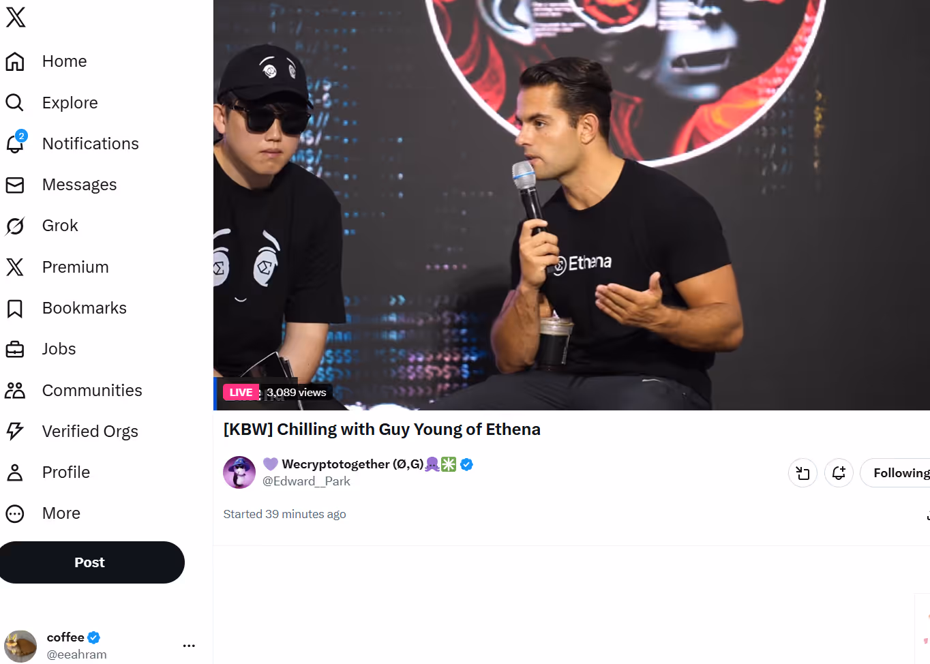Click the X logo icon
930x664 pixels.
click(16, 17)
